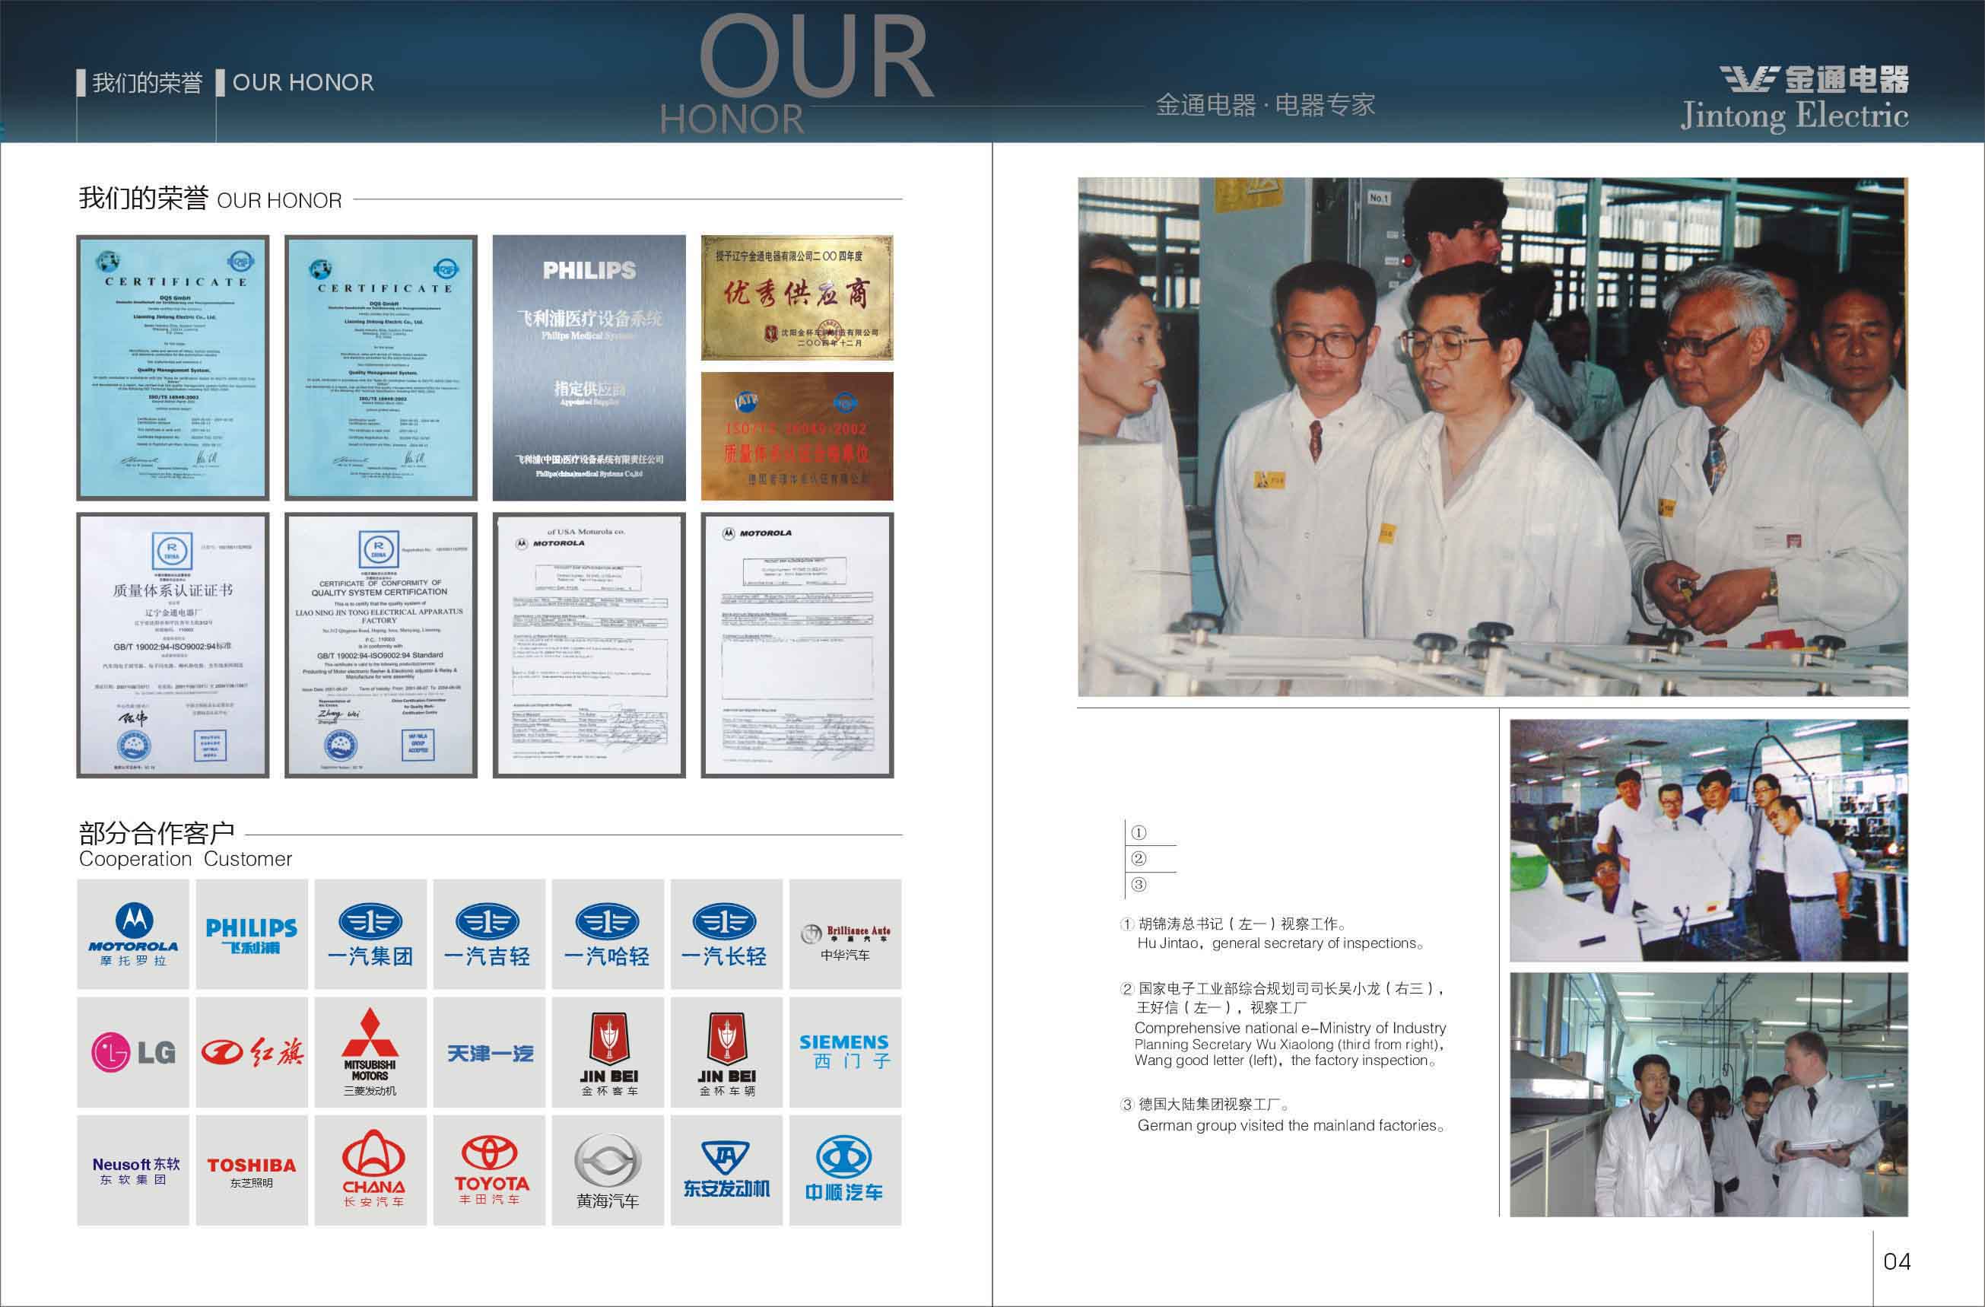1985x1307 pixels.
Task: Click the 天津一汽 logo tile
Action: tap(489, 1053)
